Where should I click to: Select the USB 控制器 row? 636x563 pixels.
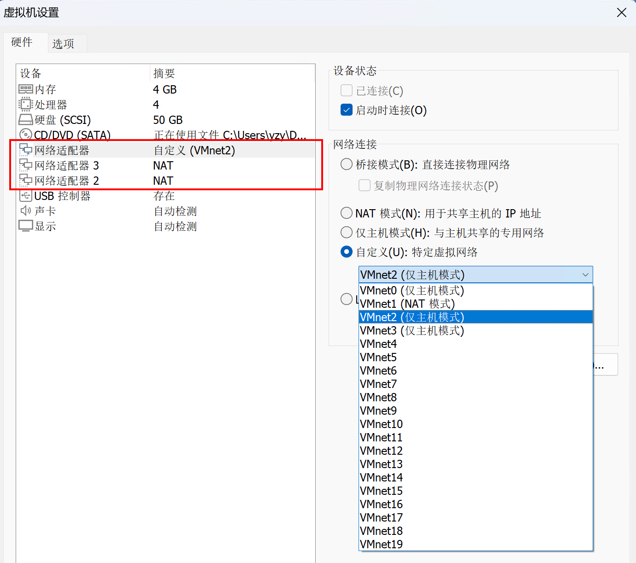166,196
